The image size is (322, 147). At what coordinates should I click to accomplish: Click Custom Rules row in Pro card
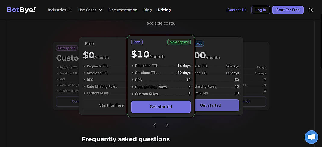161,94
